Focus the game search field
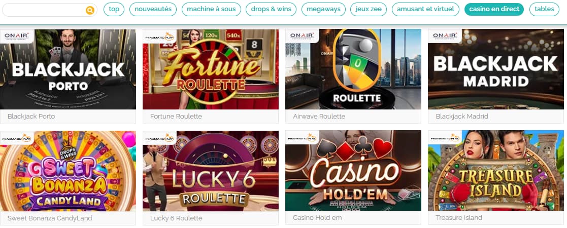 click(x=50, y=10)
